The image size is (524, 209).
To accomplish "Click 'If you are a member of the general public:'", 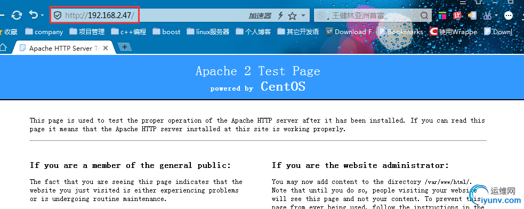I will click(x=130, y=165).
